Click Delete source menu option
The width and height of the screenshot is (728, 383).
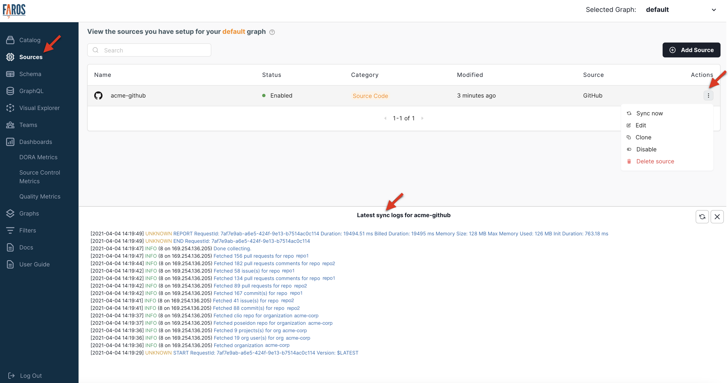[655, 161]
